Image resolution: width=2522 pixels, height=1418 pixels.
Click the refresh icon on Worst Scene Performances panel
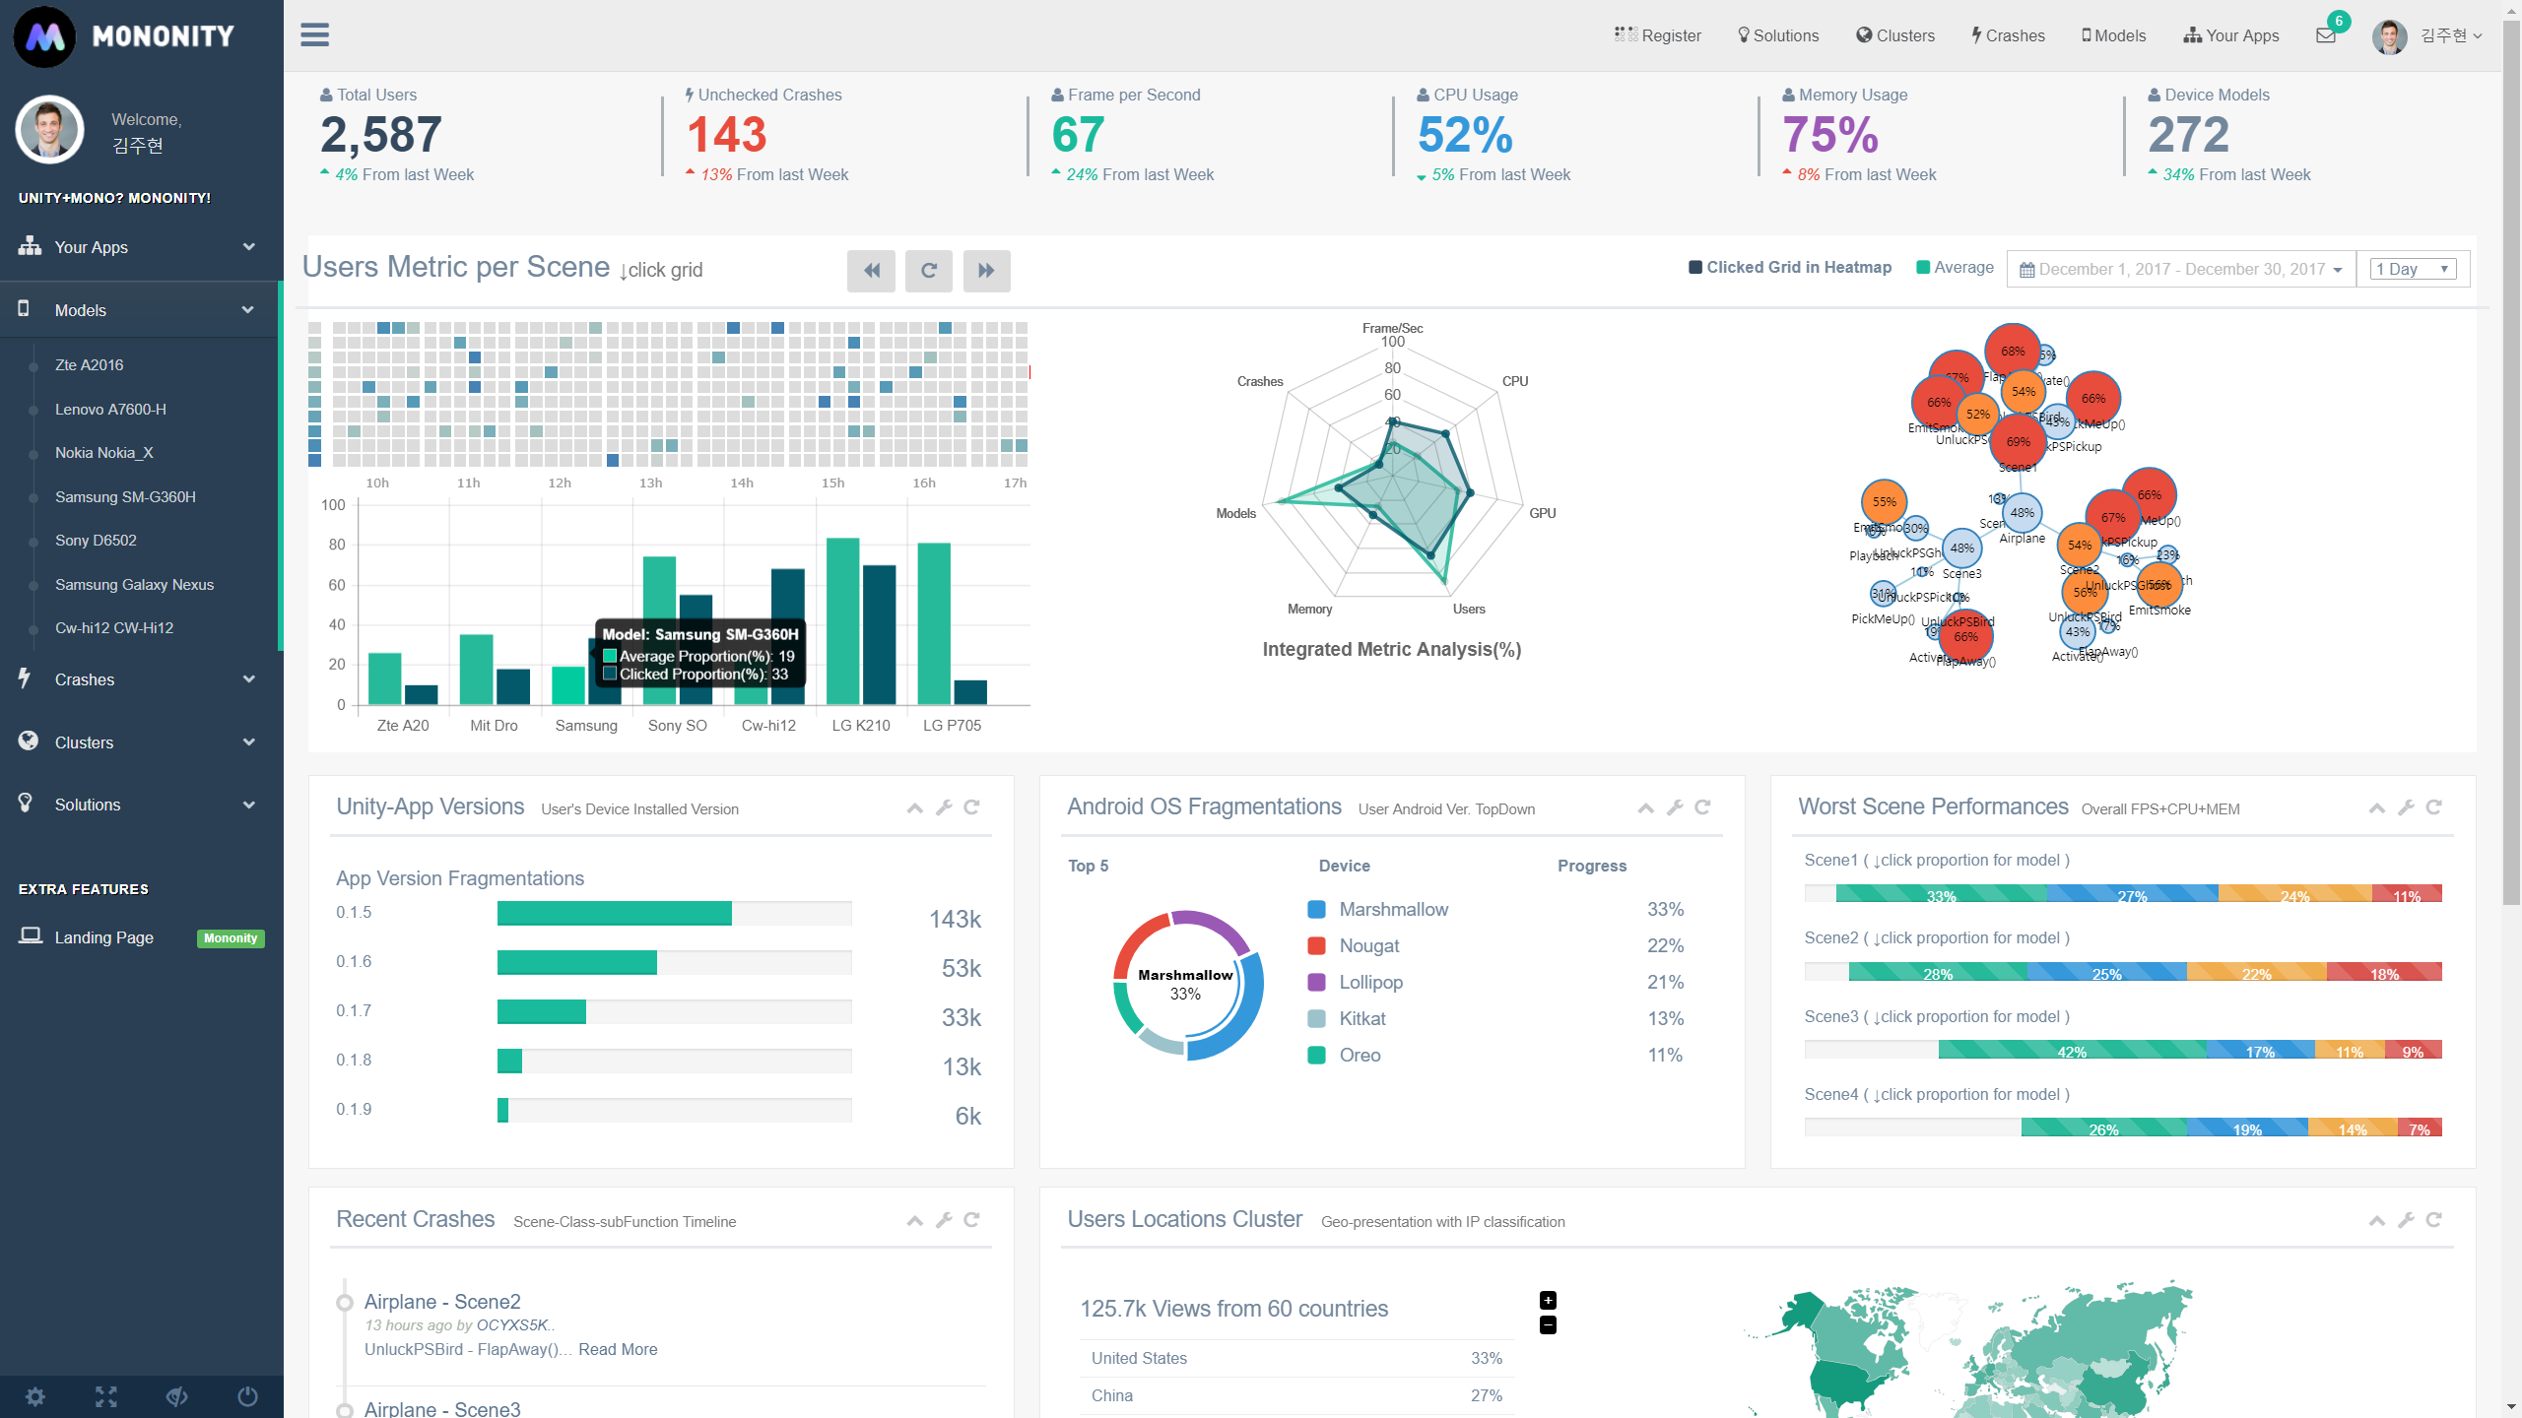coord(2433,807)
